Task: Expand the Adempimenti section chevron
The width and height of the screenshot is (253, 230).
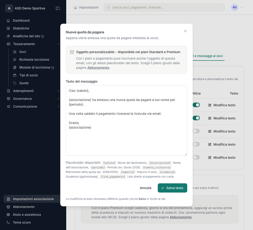Action: 58,91
